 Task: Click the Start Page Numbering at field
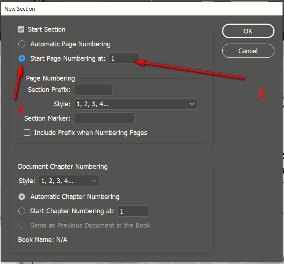click(x=124, y=58)
